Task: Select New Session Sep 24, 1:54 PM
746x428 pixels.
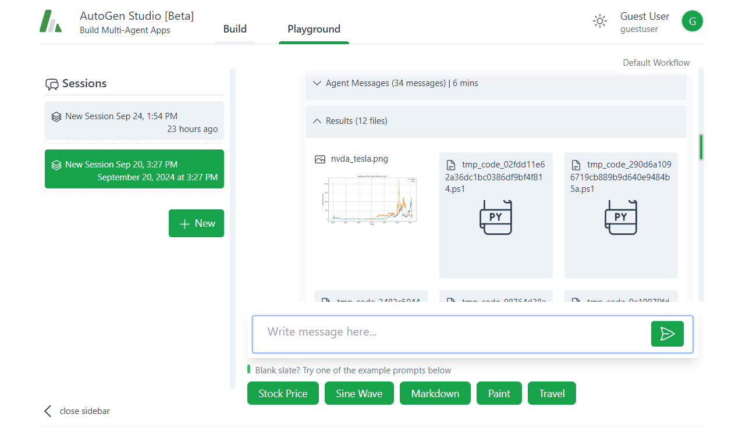Action: click(x=134, y=121)
